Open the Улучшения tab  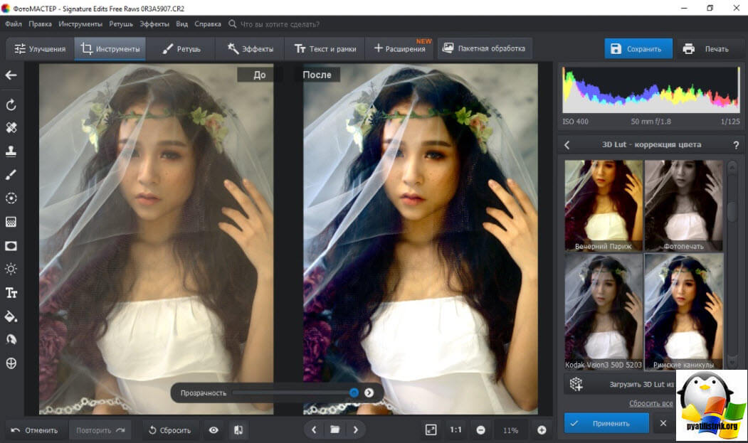coord(40,48)
